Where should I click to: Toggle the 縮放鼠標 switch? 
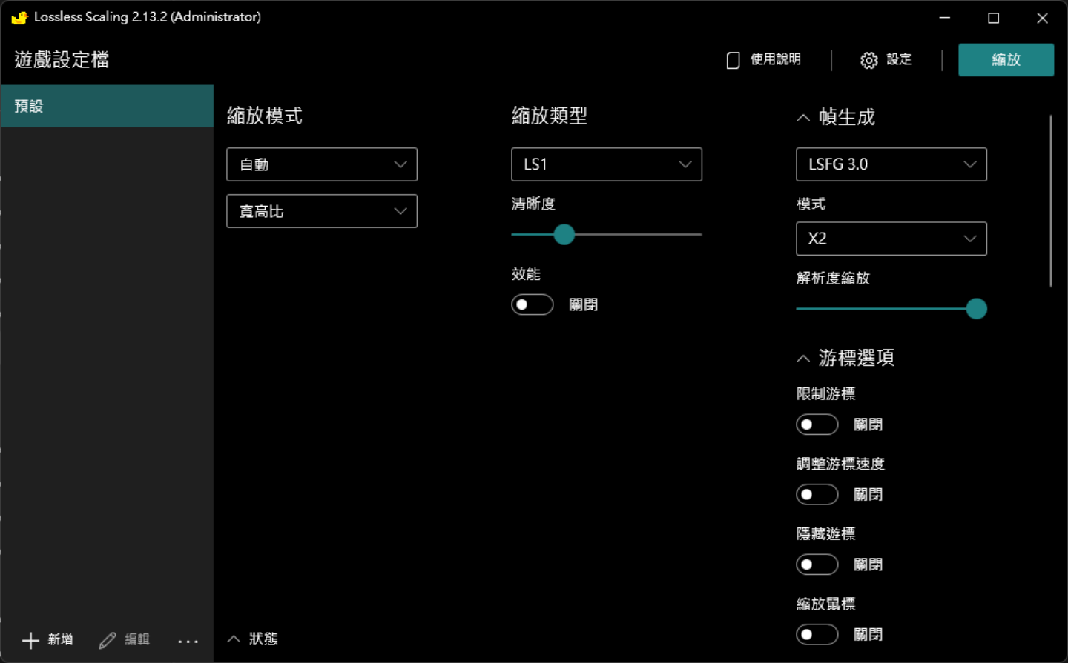[817, 634]
